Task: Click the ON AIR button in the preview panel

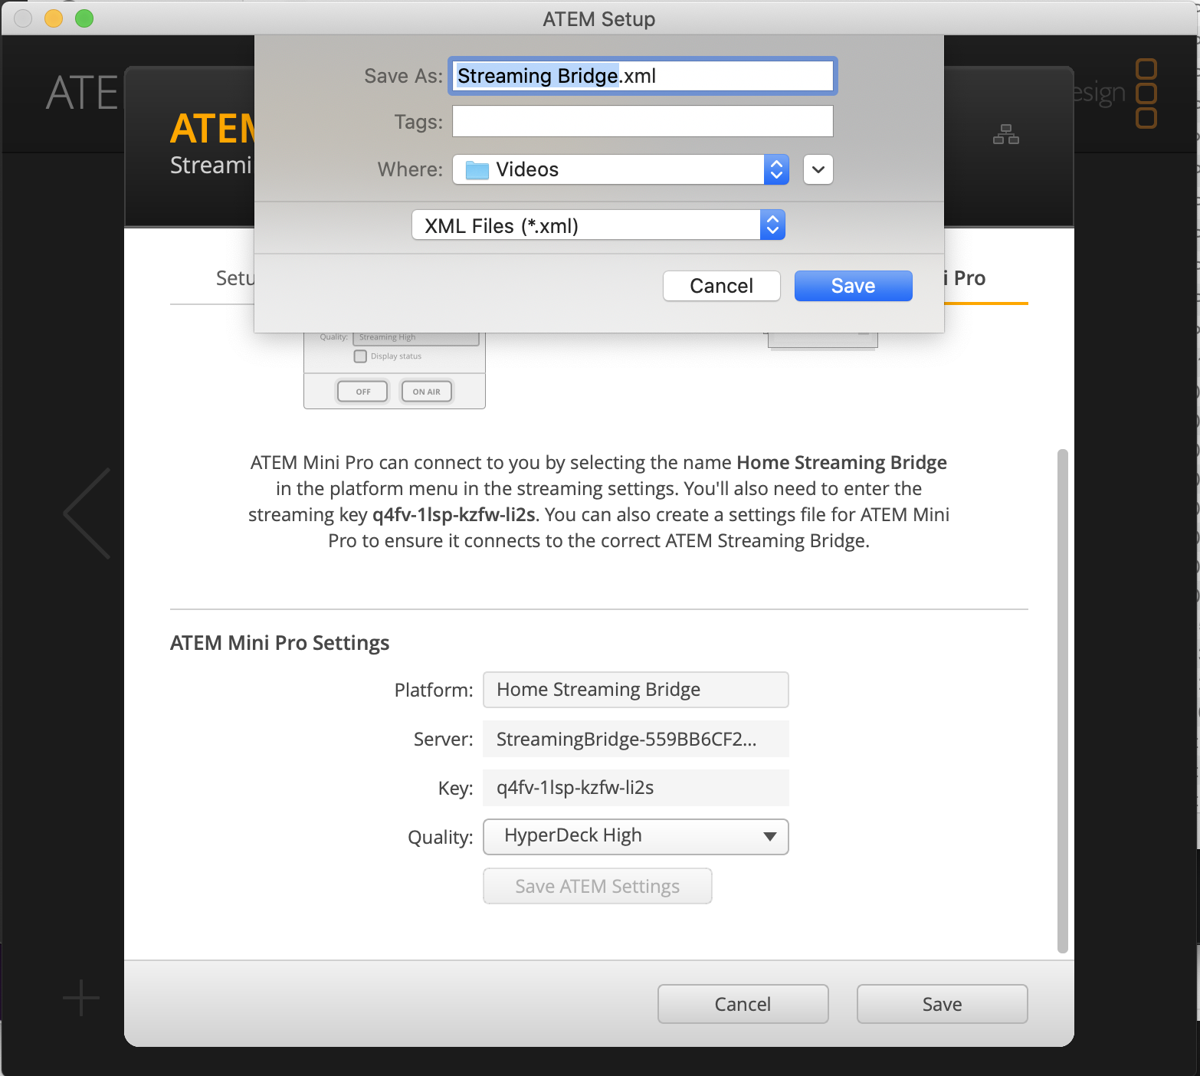Action: tap(426, 392)
